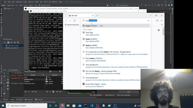Image resolution: width=193 pixels, height=108 pixels.
Task: Click the Firefox forward arrow
Action: tap(70, 21)
